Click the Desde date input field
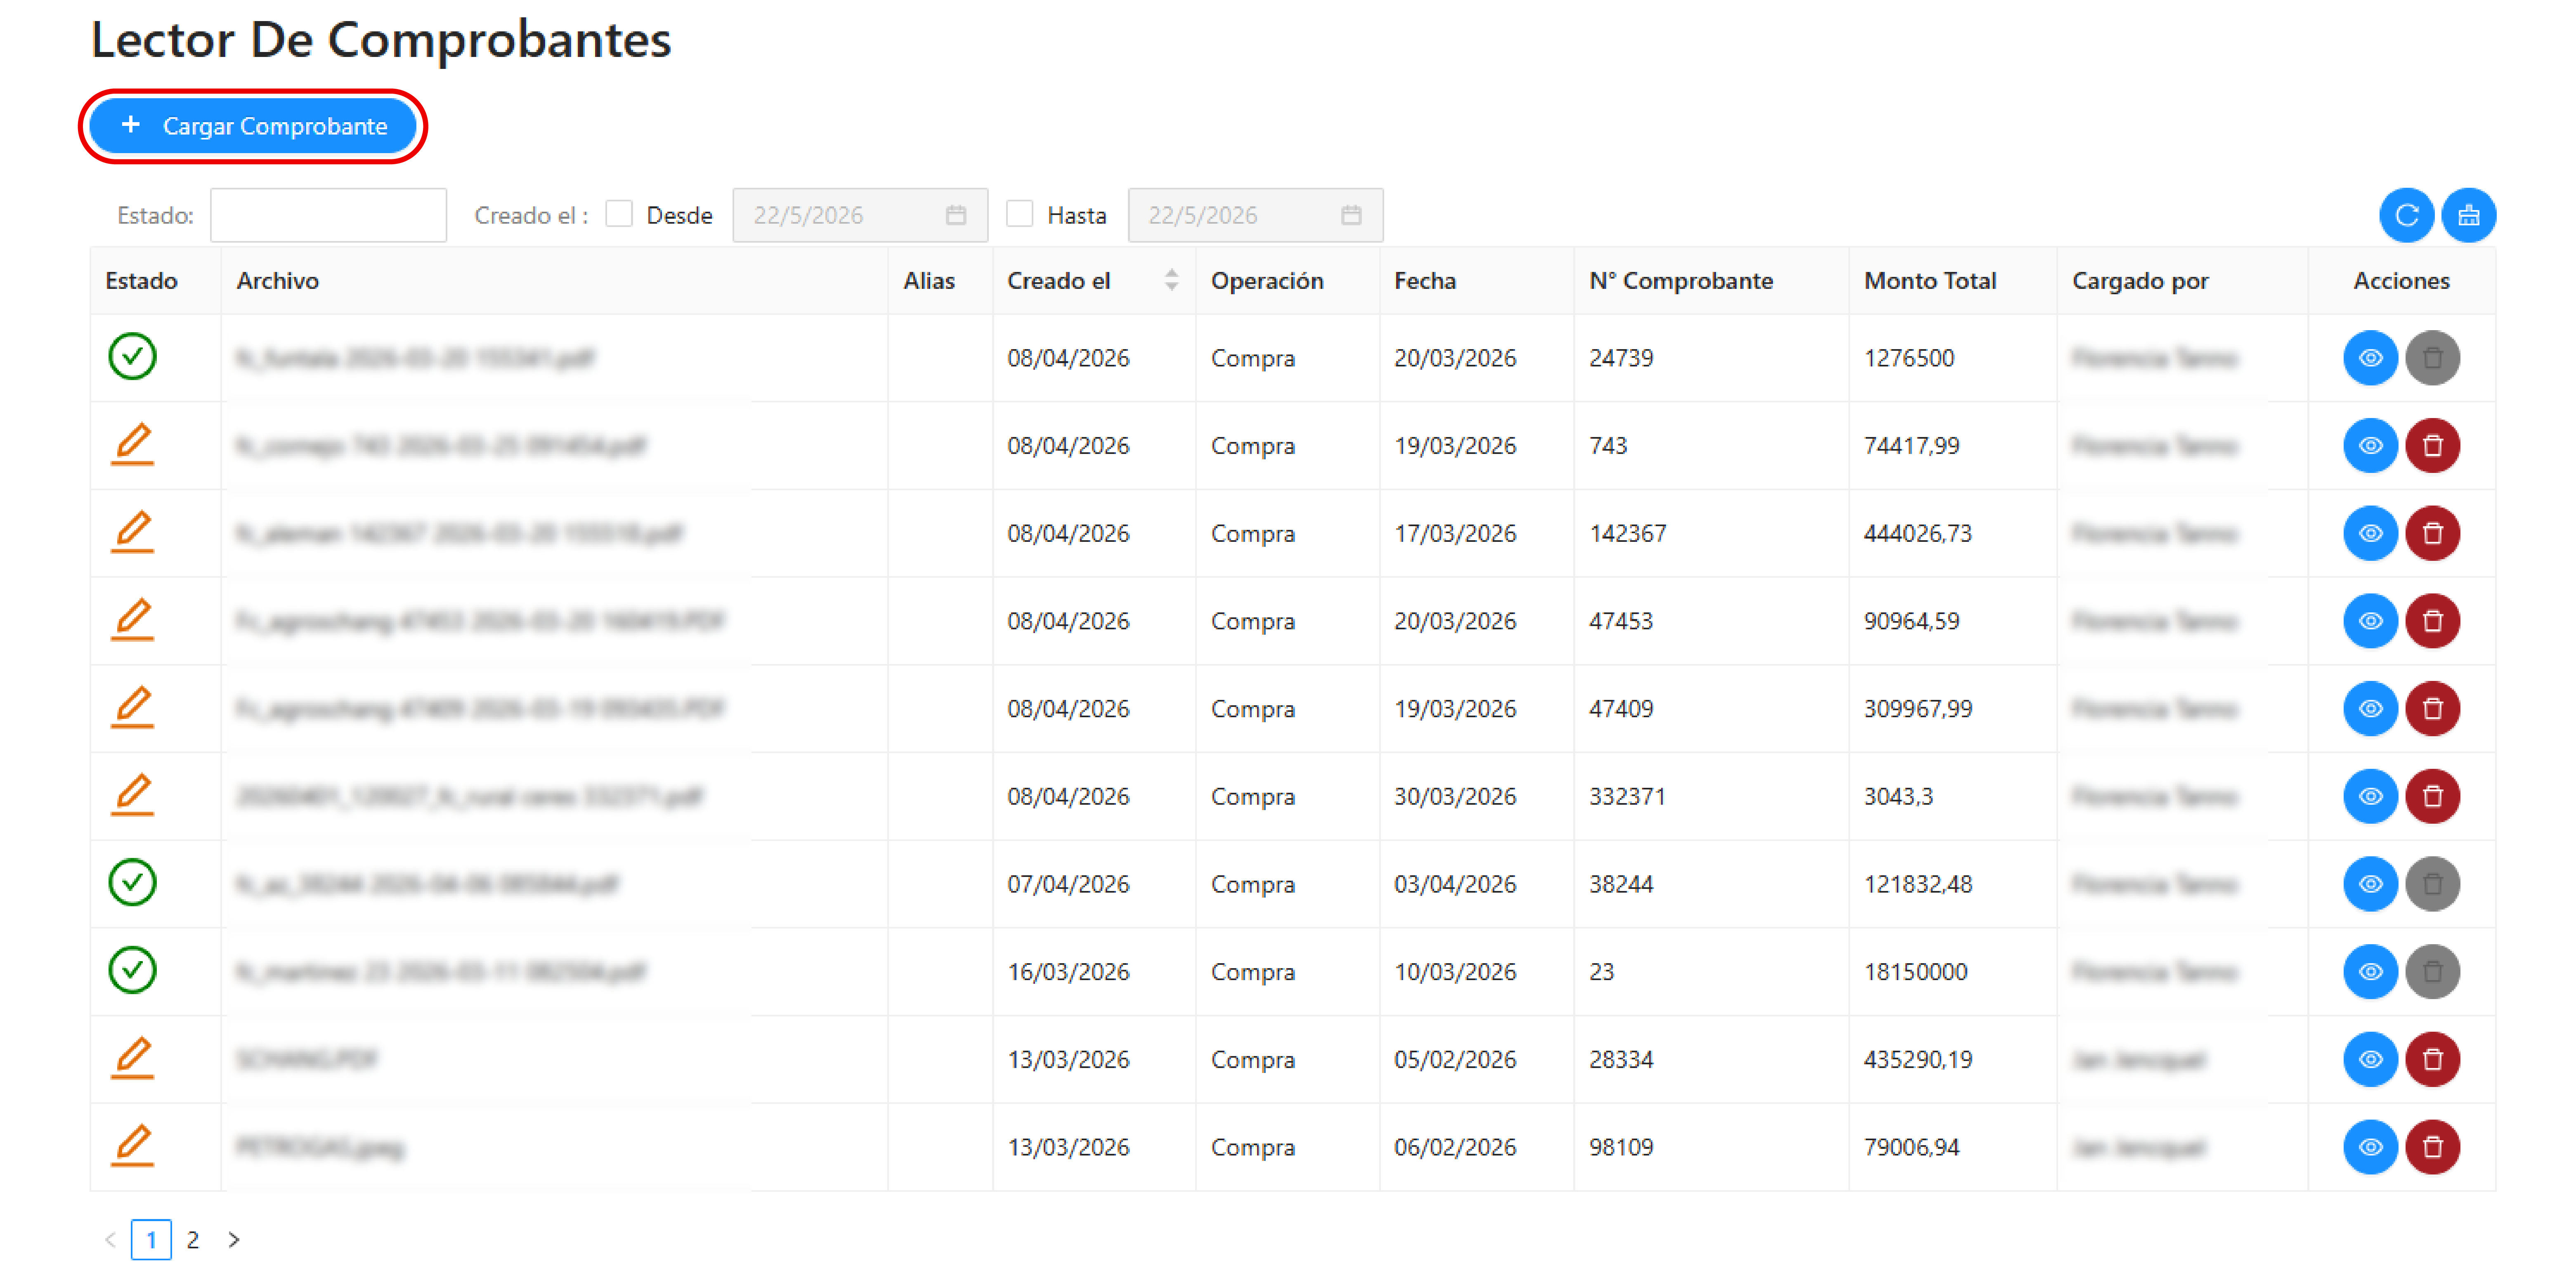2576x1276 pixels. point(860,215)
